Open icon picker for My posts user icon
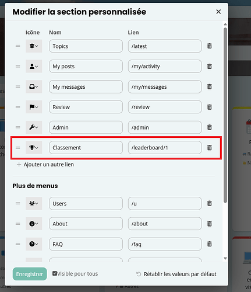Viewport: 251px width, 292px height. point(34,67)
